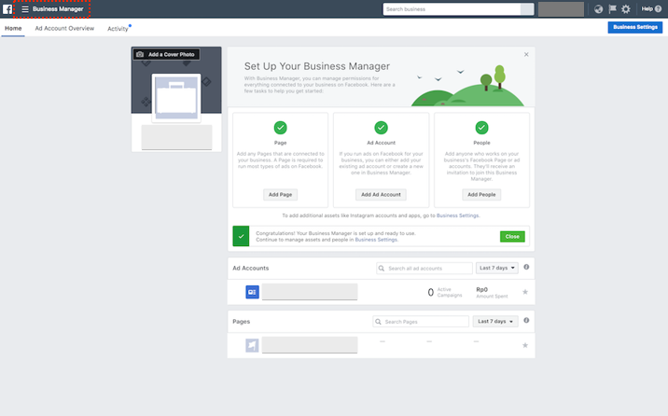Click the gray account name button in header
This screenshot has height=416, width=668.
pyautogui.click(x=561, y=9)
